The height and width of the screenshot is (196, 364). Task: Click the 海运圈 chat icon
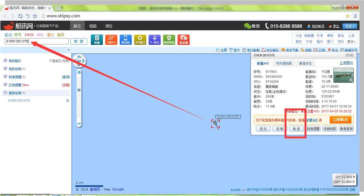coord(183,39)
